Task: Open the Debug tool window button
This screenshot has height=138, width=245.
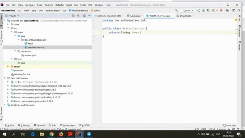Action: (x=24, y=125)
